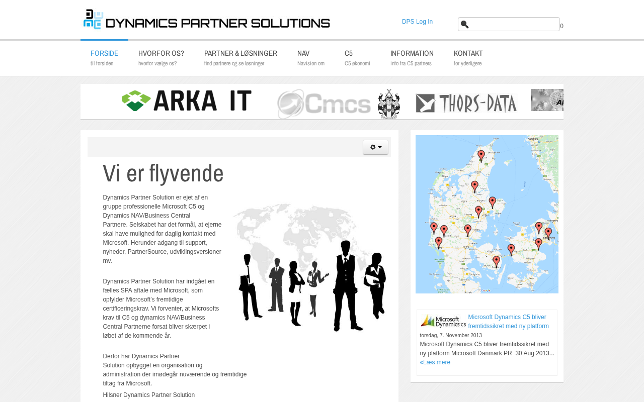
Task: Open the FORSIDE menu item
Action: click(x=104, y=58)
